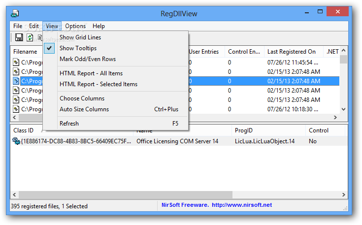
Task: Open the Edit menu
Action: pos(34,26)
